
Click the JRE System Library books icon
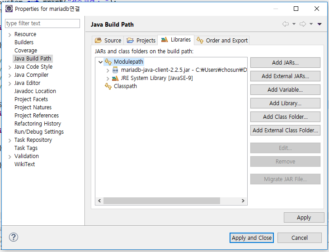click(115, 79)
